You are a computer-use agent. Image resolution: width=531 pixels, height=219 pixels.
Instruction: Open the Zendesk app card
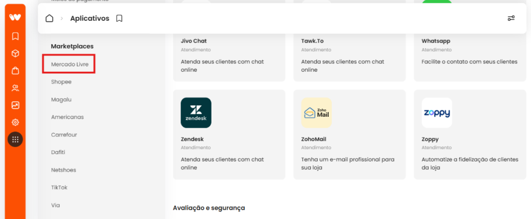[x=229, y=134]
